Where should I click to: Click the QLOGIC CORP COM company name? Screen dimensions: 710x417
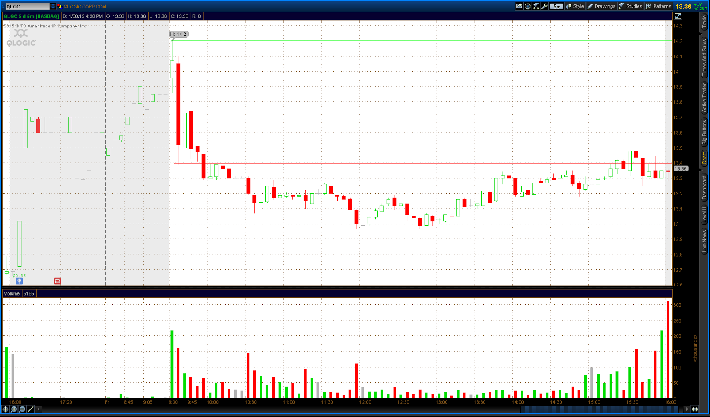click(85, 7)
